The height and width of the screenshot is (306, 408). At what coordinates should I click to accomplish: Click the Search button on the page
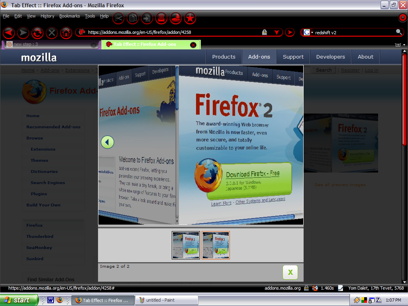coord(324,70)
